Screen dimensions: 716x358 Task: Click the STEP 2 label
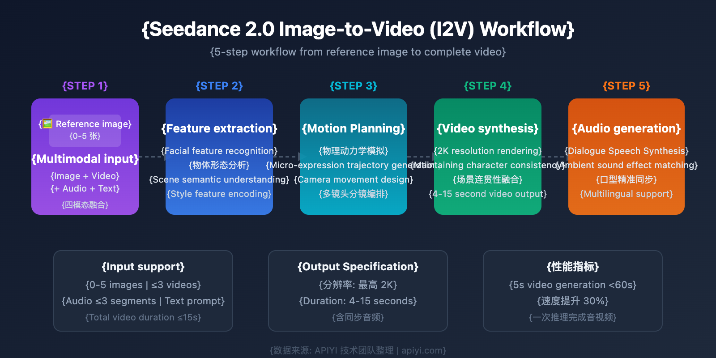[x=219, y=86]
